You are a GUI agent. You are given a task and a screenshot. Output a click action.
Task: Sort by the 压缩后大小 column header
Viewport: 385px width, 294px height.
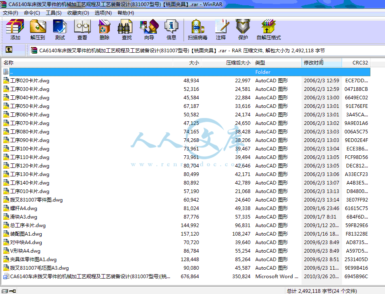[227, 62]
